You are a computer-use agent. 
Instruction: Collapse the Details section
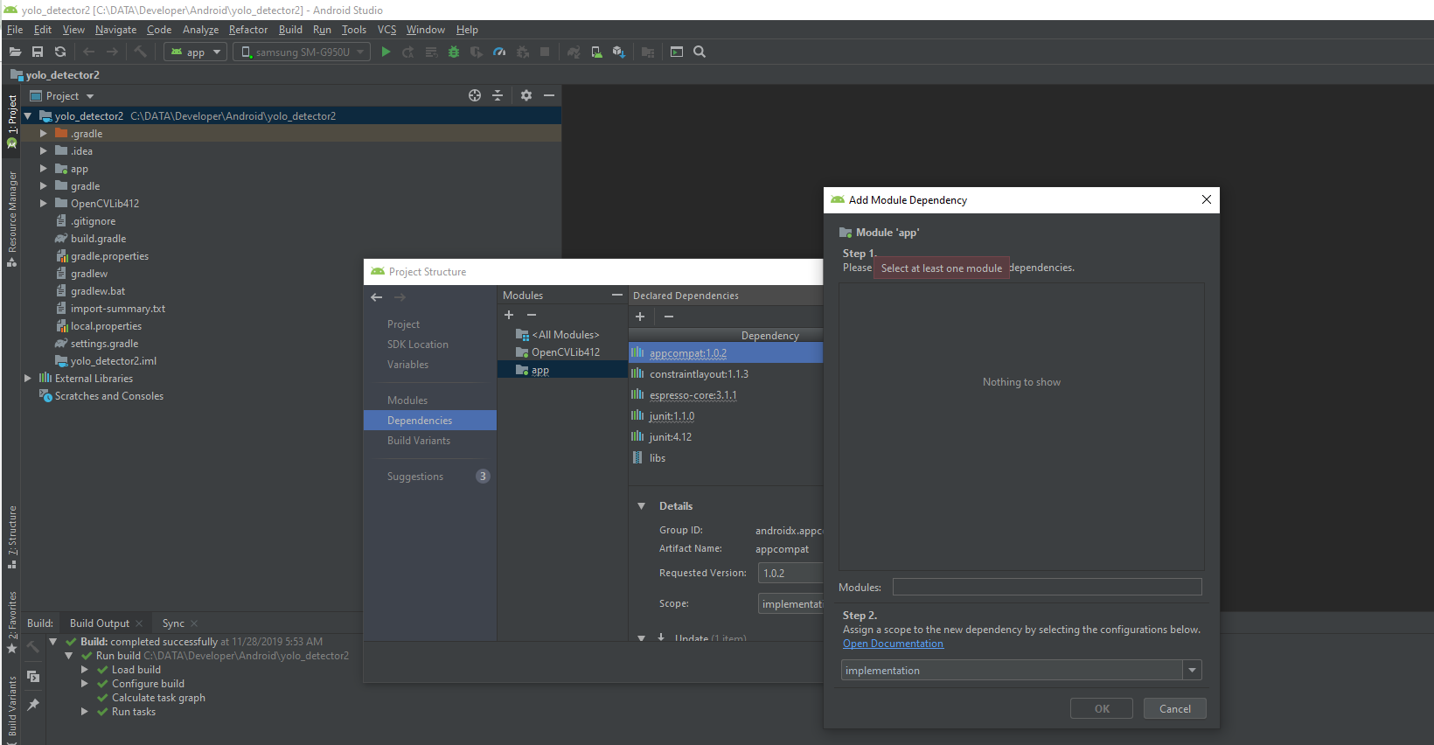pyautogui.click(x=641, y=506)
